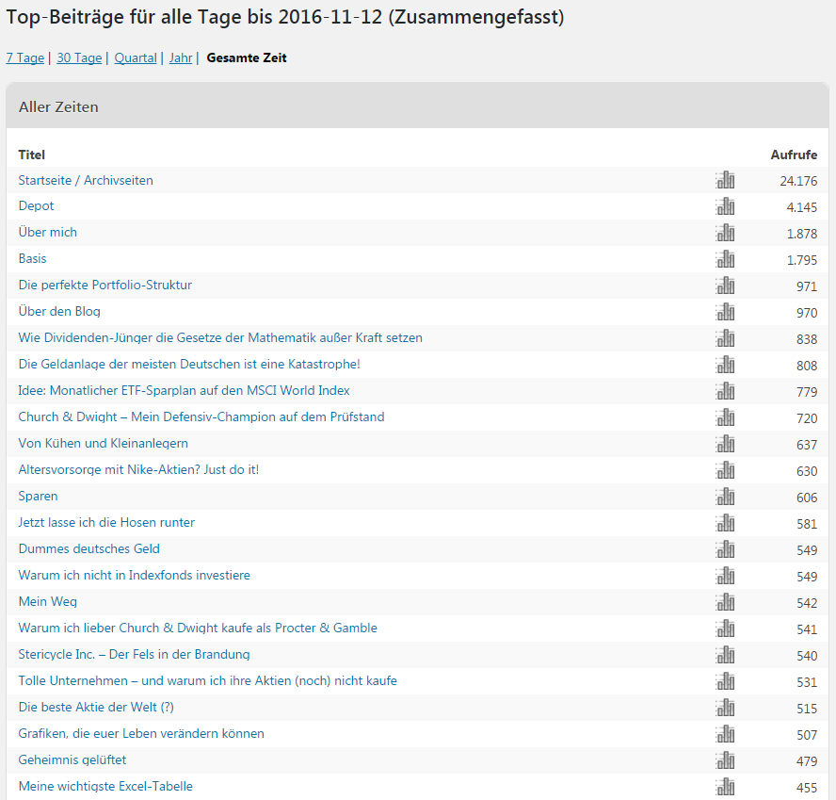The width and height of the screenshot is (836, 800).
Task: Show stats for Jahr period
Action: pos(181,58)
